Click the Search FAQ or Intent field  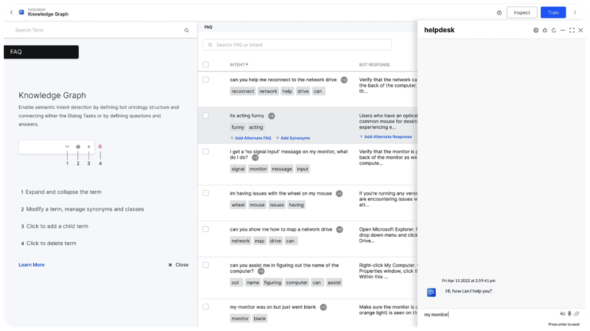coord(297,45)
